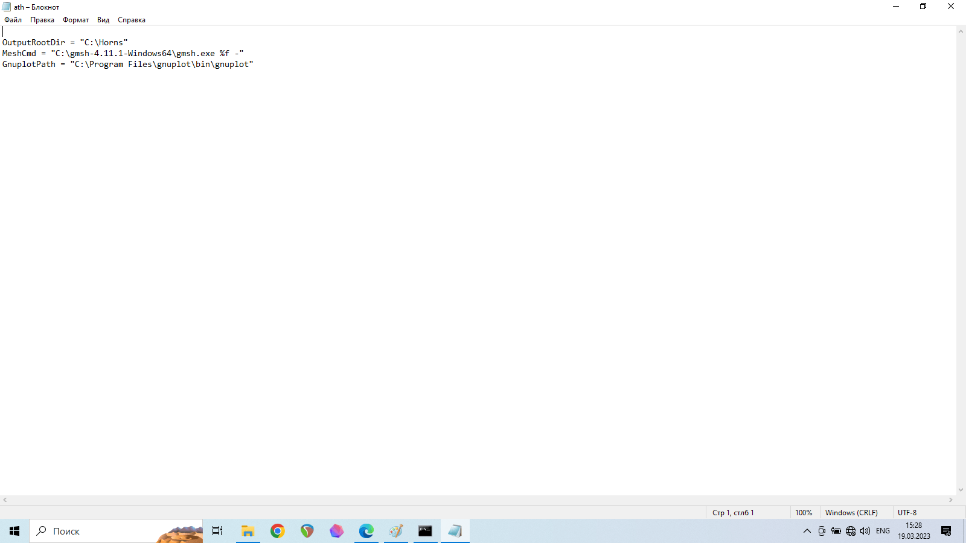Open network settings from the tray globe
The height and width of the screenshot is (543, 966).
click(851, 531)
